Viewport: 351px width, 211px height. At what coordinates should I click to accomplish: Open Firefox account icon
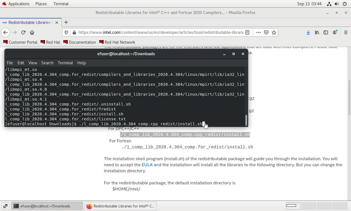[334, 32]
